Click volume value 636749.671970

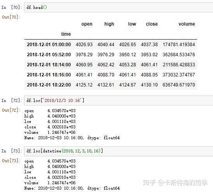(x=179, y=85)
